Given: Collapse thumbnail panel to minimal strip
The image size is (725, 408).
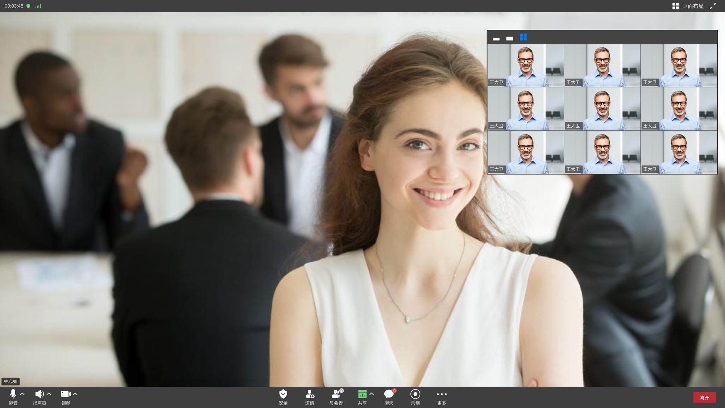Looking at the screenshot, I should point(496,38).
